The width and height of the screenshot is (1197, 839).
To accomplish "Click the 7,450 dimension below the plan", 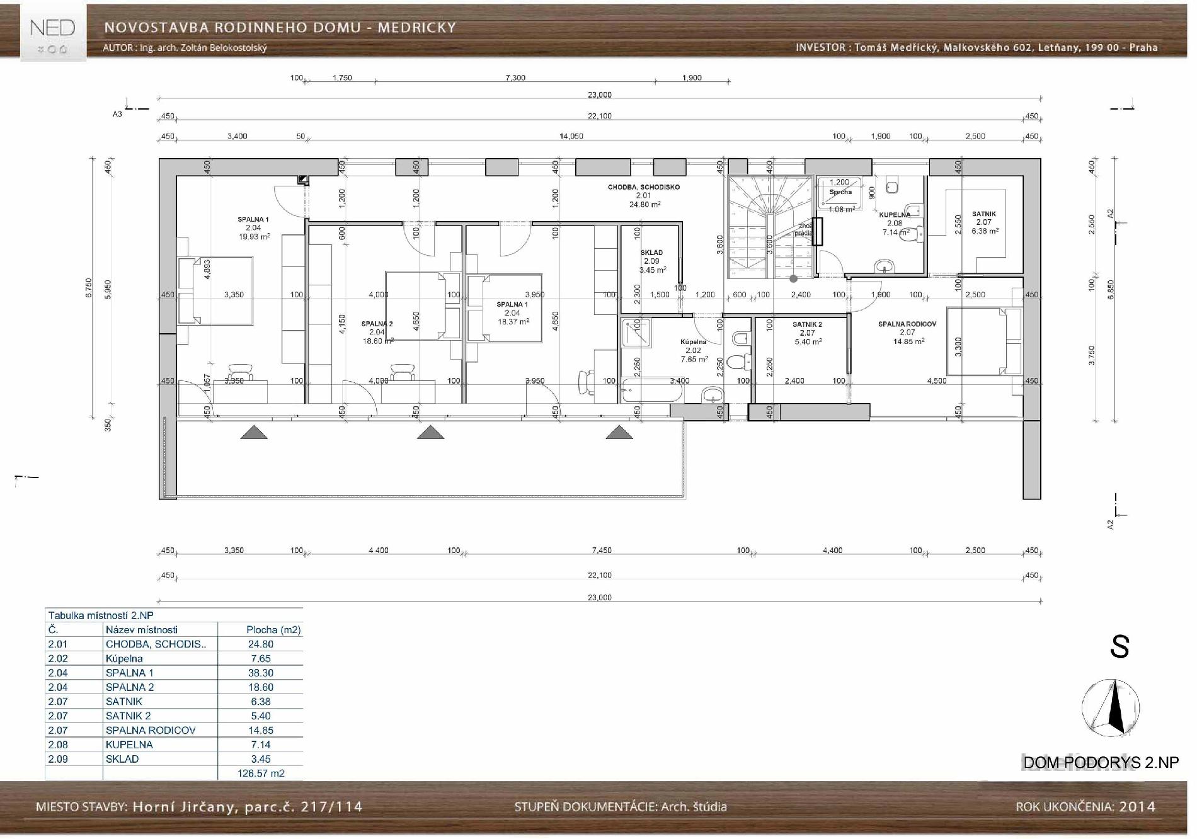I will coord(602,551).
